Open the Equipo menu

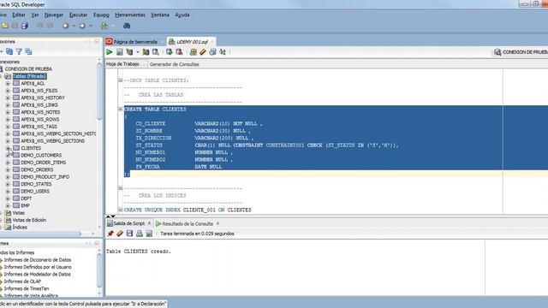tap(101, 15)
